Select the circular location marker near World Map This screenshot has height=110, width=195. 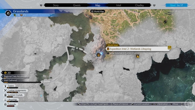click(91, 17)
